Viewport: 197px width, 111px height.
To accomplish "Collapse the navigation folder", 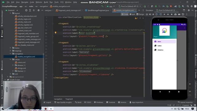I will click(10, 54).
